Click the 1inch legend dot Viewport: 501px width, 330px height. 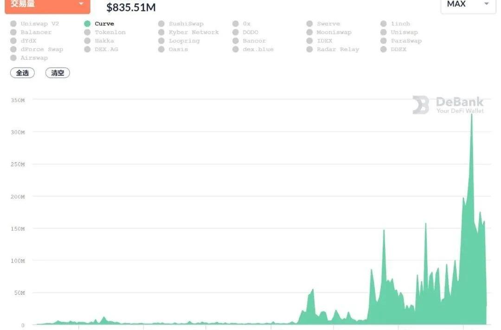pyautogui.click(x=384, y=24)
